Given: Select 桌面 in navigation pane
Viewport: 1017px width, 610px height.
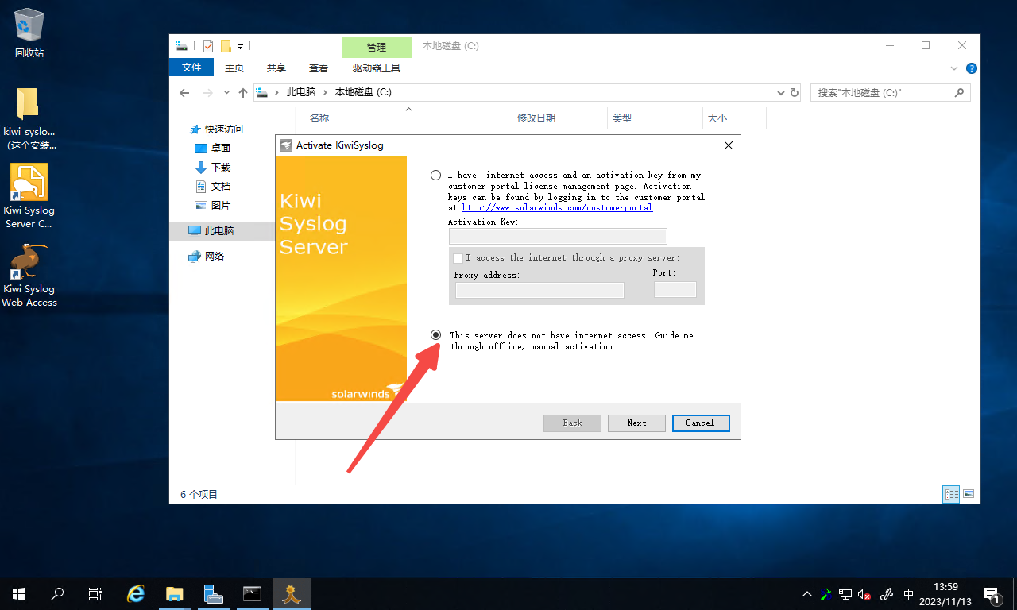Looking at the screenshot, I should pyautogui.click(x=220, y=148).
